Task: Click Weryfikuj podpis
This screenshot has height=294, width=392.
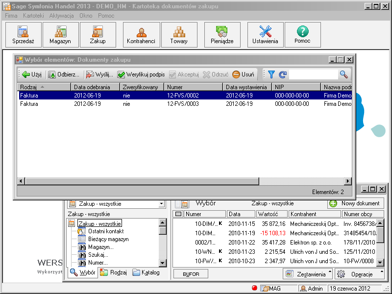Action: tap(141, 74)
